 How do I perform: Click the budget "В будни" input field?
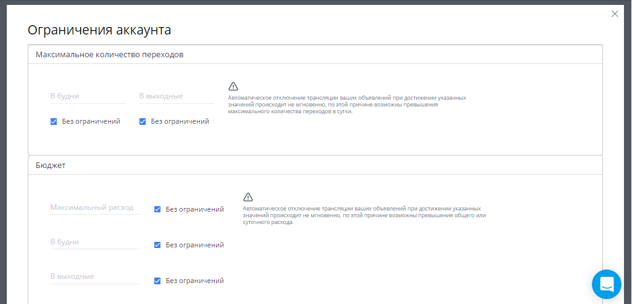(94, 242)
